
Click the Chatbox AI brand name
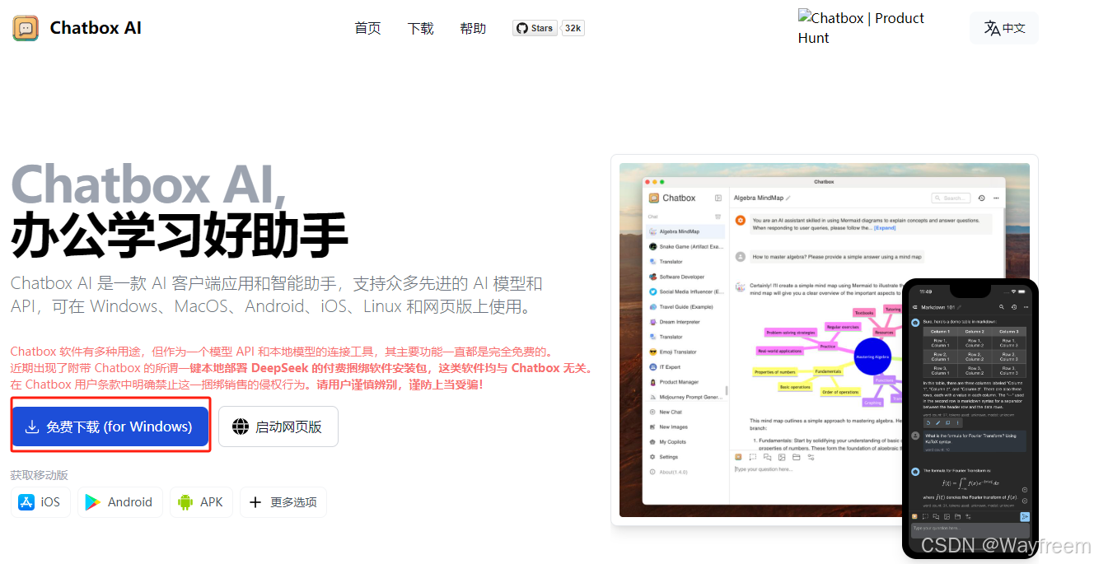96,28
